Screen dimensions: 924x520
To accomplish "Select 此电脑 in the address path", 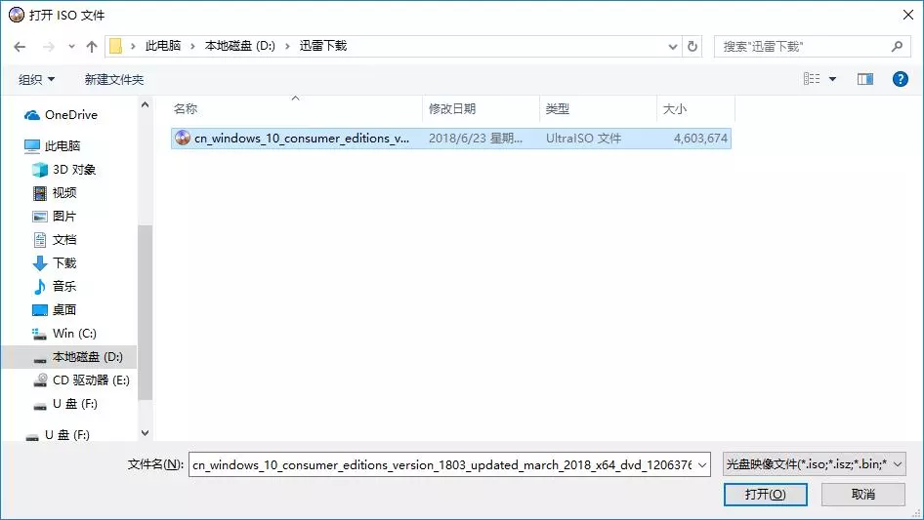I will click(163, 46).
